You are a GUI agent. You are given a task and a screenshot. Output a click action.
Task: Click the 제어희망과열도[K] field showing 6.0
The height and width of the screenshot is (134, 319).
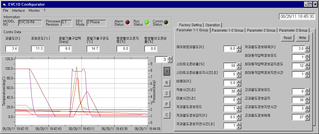230,49
